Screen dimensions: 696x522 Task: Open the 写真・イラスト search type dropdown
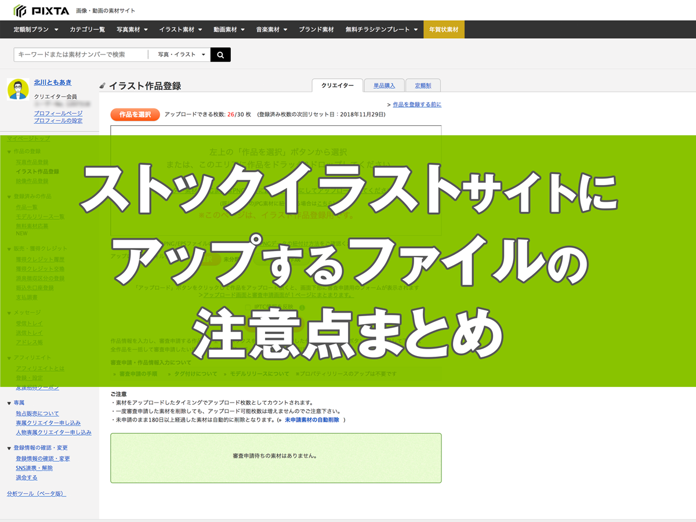[x=182, y=55]
